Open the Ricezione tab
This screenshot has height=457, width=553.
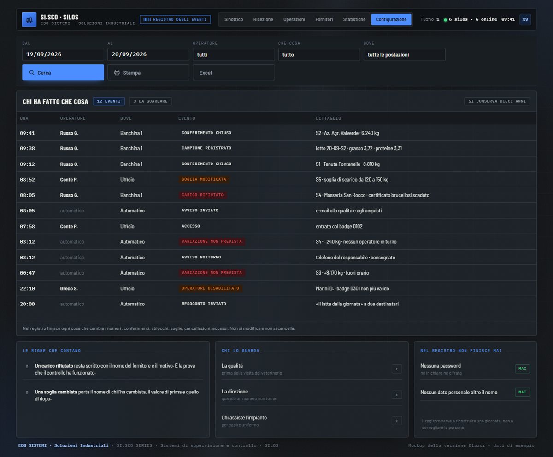263,19
